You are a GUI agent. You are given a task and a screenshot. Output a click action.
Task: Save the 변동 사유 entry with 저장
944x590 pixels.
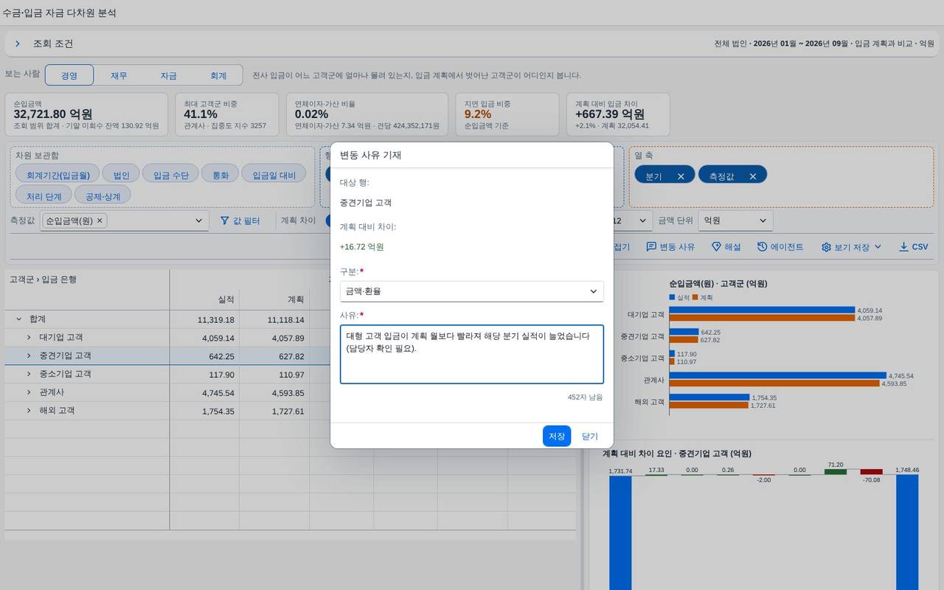coord(557,436)
